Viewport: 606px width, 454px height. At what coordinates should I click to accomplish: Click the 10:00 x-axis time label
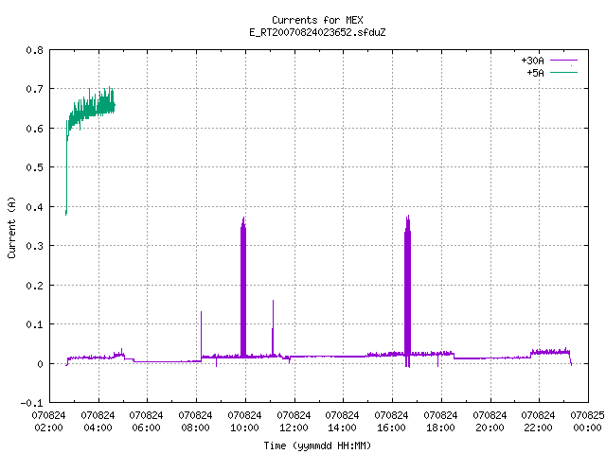(x=244, y=428)
